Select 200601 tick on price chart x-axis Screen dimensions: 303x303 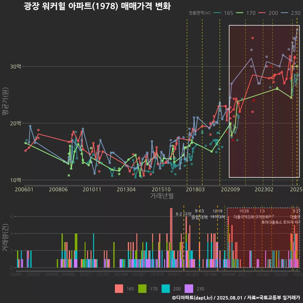point(24,189)
